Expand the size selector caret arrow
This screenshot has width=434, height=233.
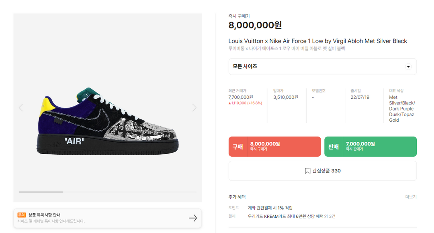tap(408, 67)
